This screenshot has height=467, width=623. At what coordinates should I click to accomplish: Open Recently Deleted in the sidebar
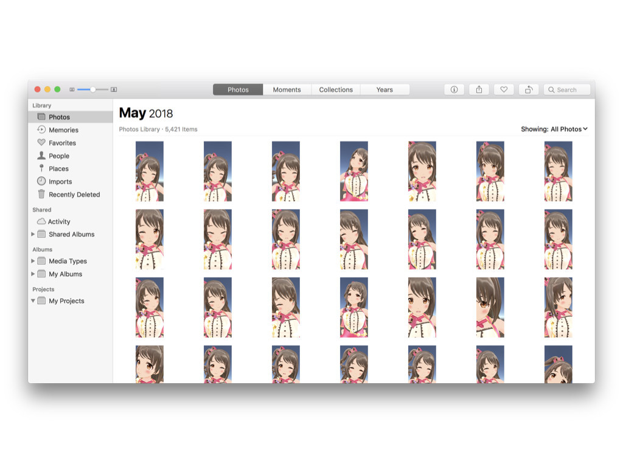coord(74,195)
